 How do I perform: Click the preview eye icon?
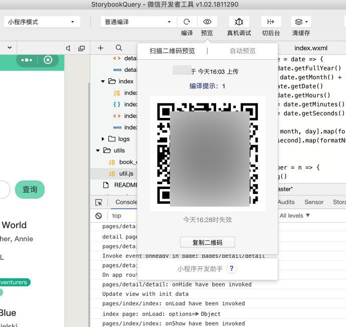point(207,22)
